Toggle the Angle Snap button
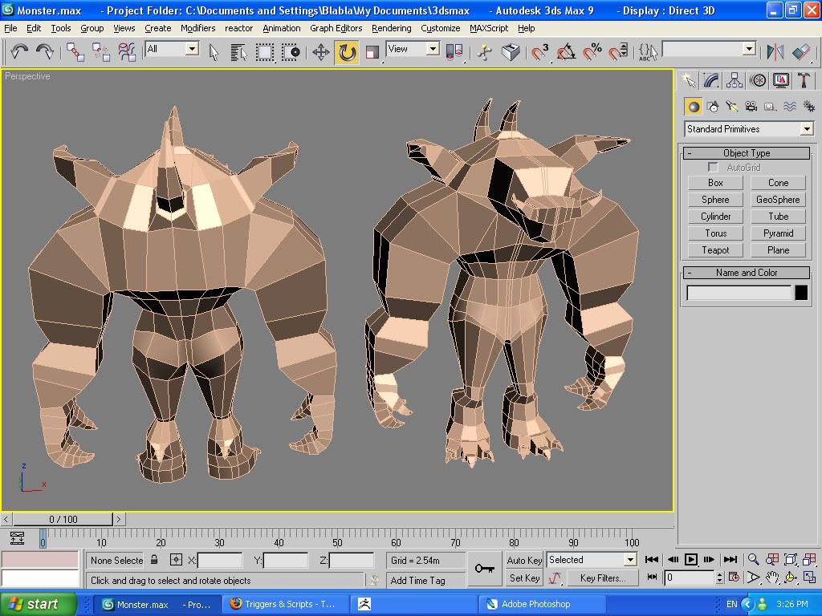Screen dimensions: 822x616 (566, 52)
